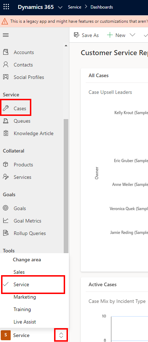The height and width of the screenshot is (342, 148).
Task: Click the green plus New icon
Action: pyautogui.click(x=110, y=35)
